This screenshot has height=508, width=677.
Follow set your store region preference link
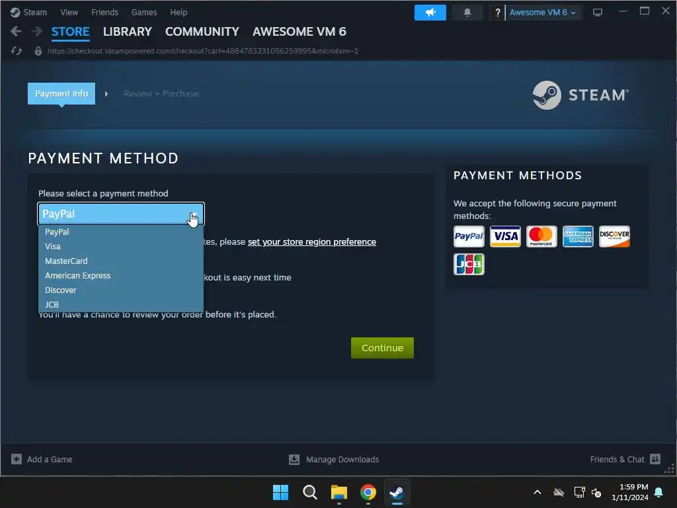pyautogui.click(x=312, y=242)
